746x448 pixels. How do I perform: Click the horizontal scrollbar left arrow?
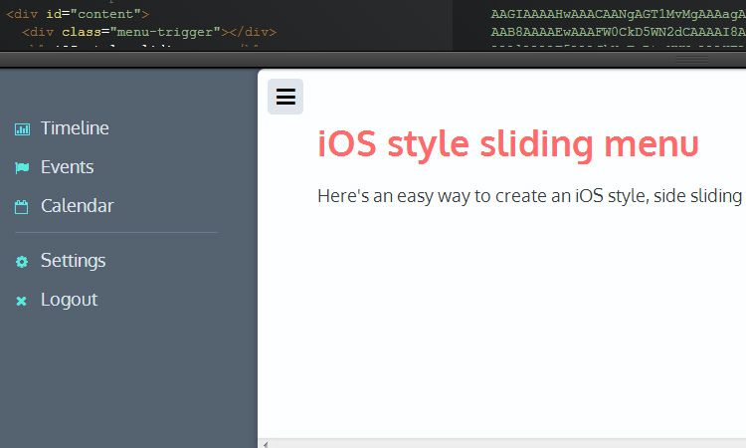264,443
